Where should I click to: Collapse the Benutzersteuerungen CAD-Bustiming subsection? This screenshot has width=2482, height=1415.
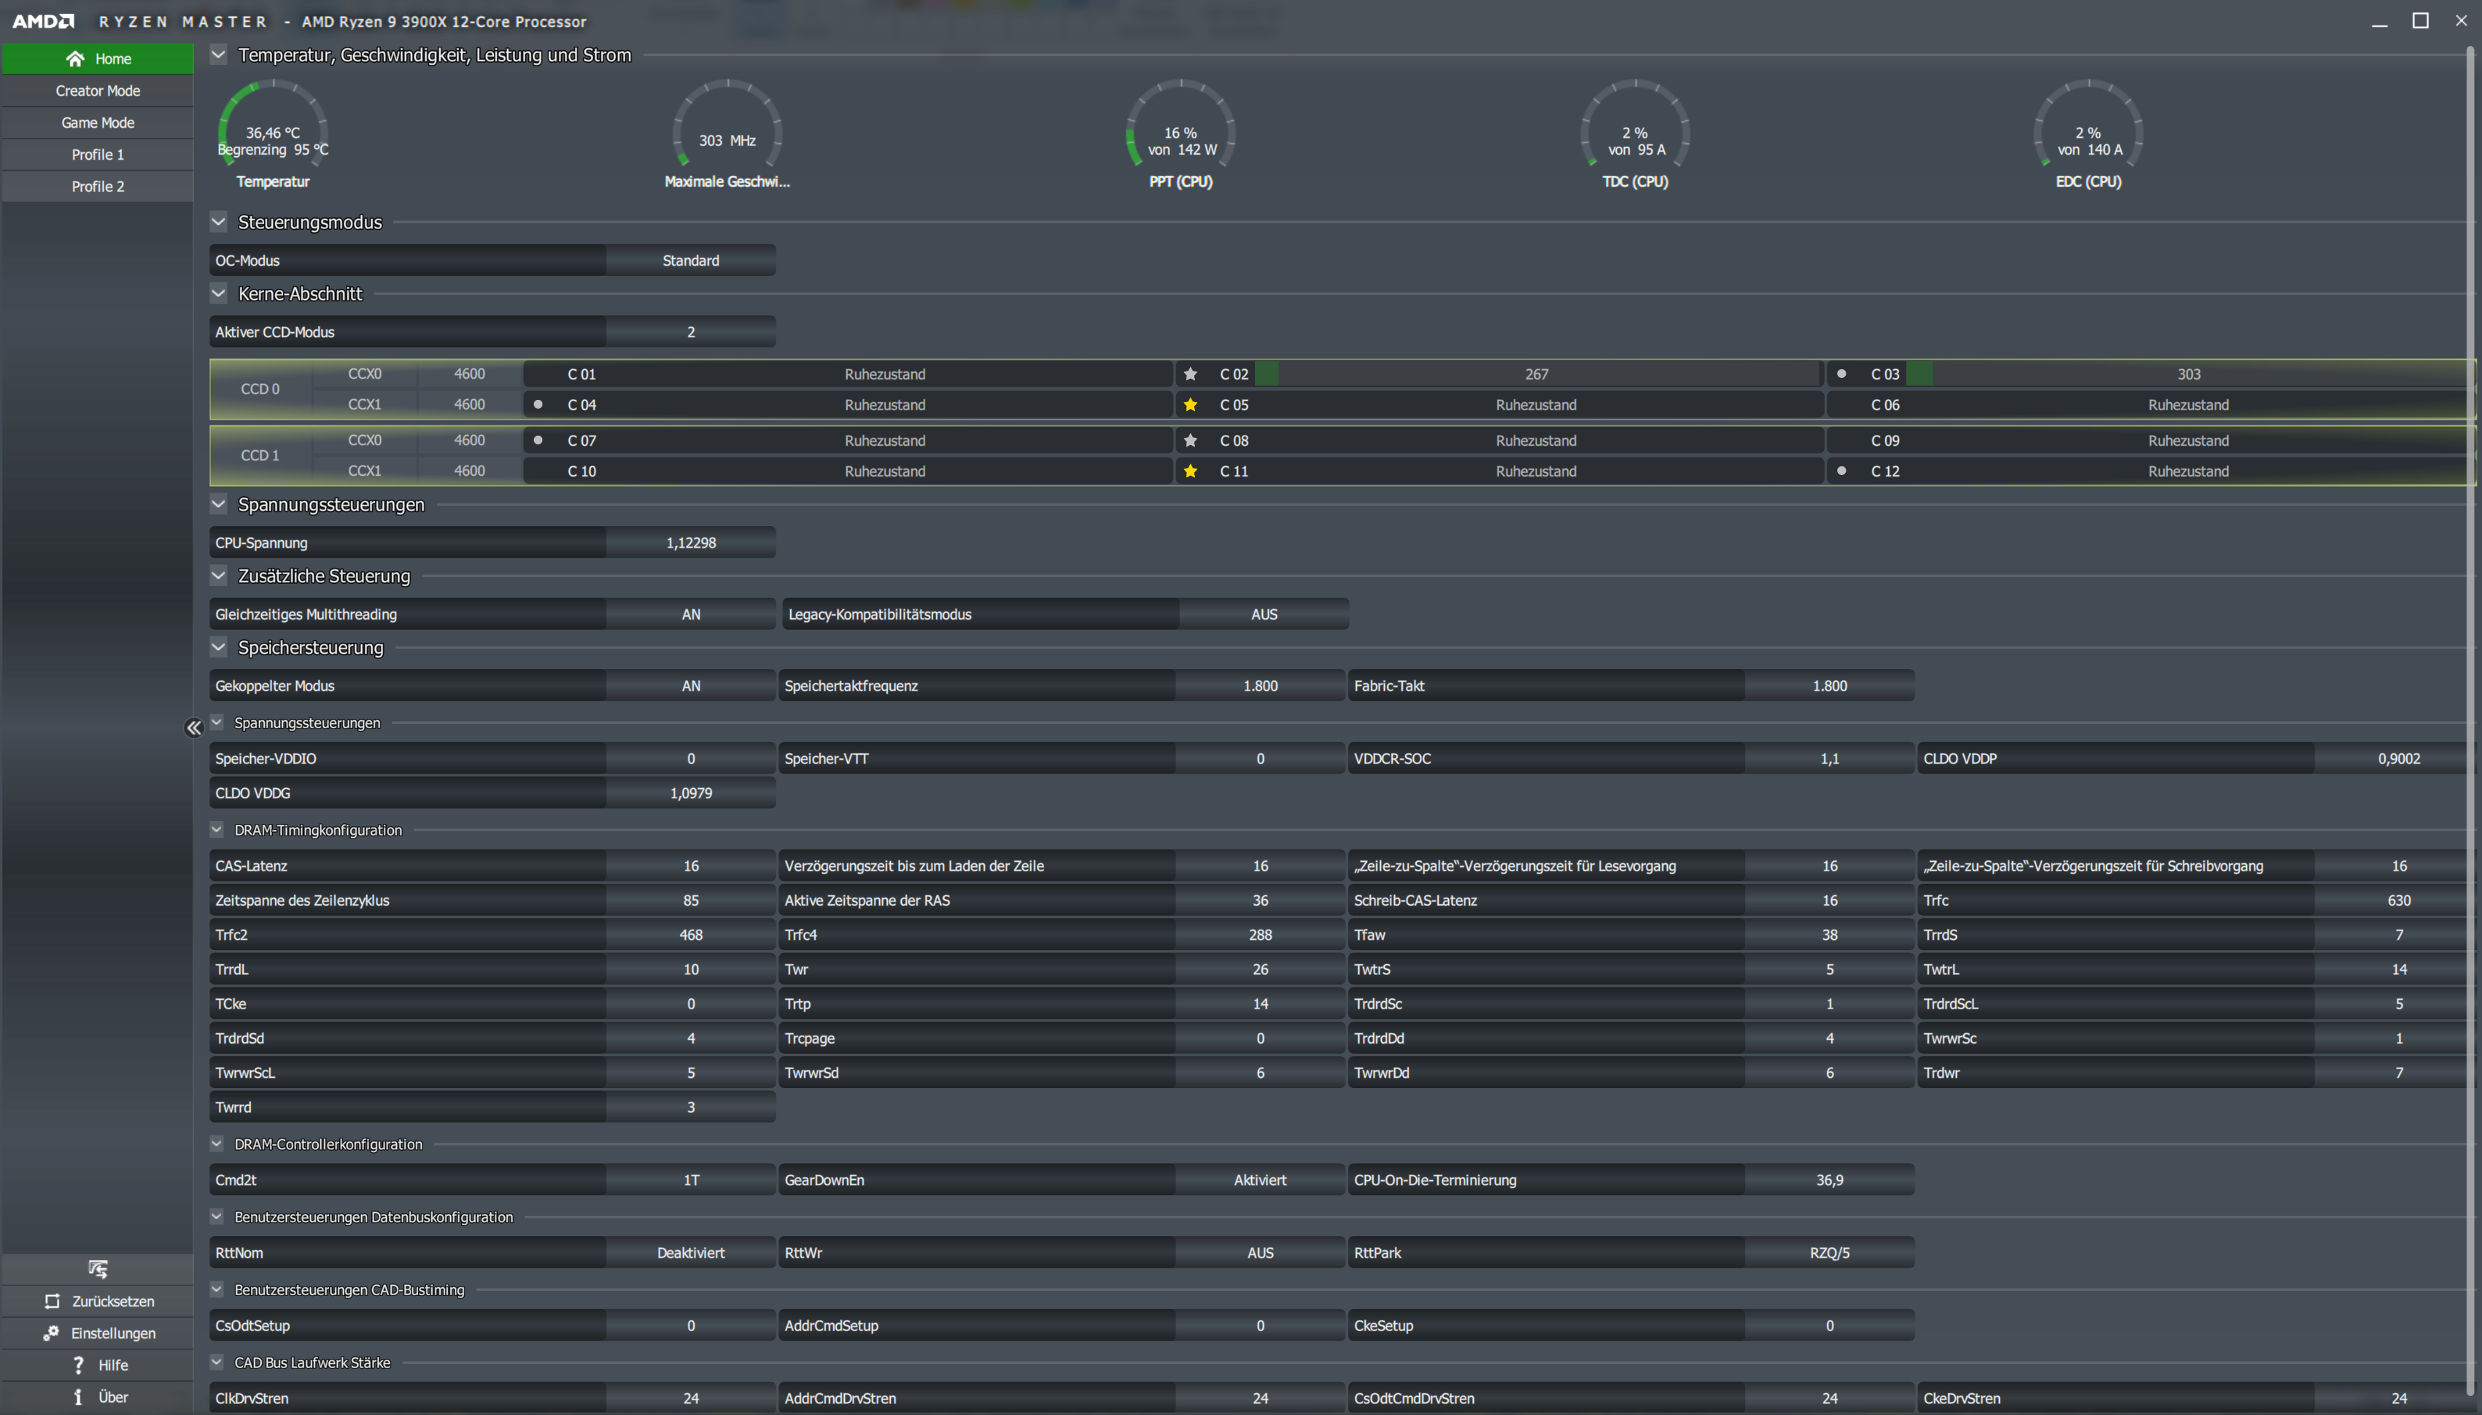click(217, 1289)
